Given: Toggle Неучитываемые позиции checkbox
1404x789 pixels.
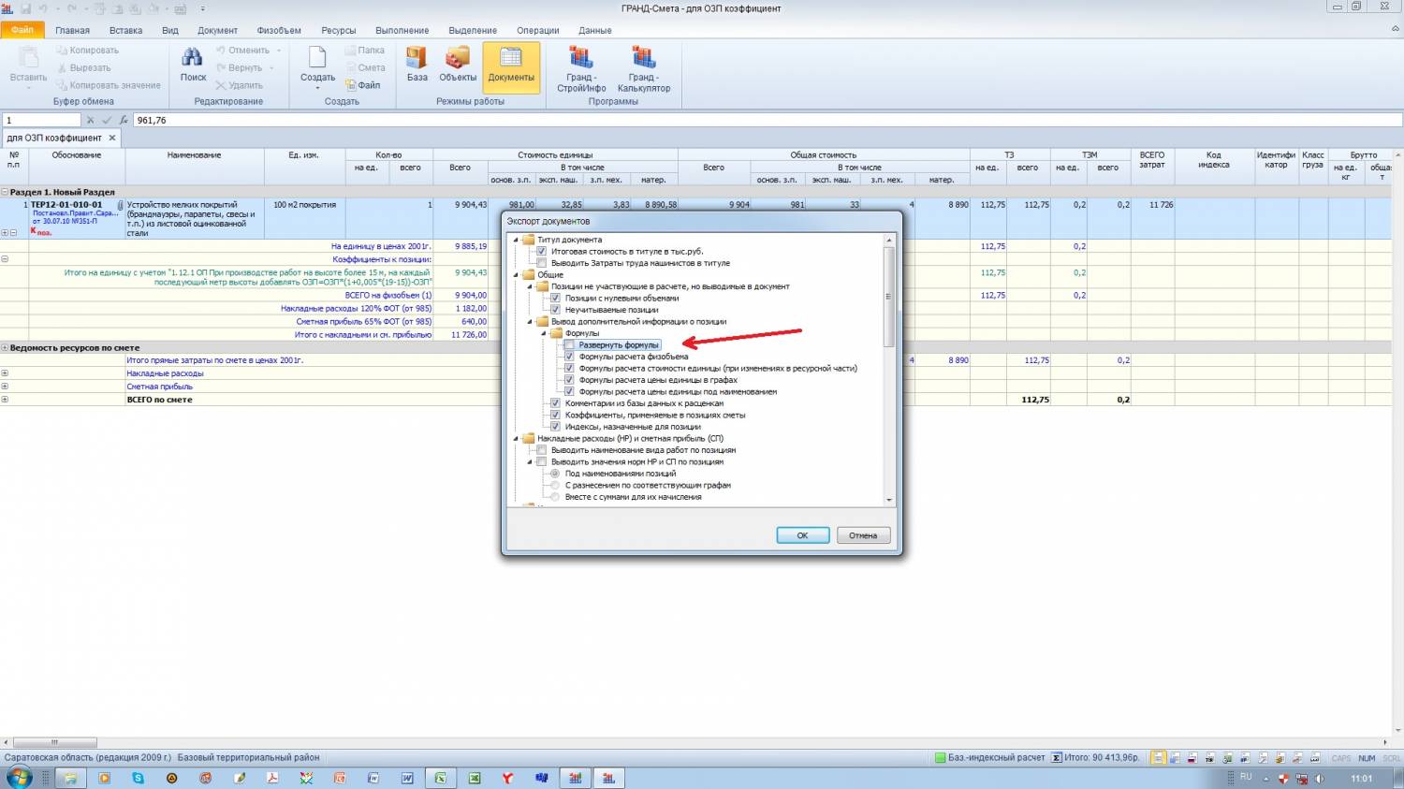Looking at the screenshot, I should coord(555,310).
